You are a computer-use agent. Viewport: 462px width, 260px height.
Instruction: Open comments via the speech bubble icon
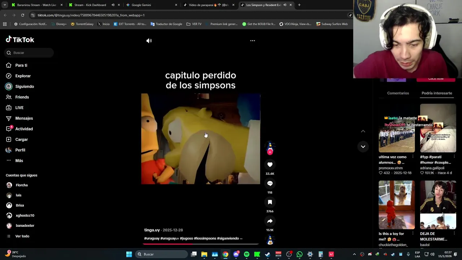pyautogui.click(x=270, y=183)
